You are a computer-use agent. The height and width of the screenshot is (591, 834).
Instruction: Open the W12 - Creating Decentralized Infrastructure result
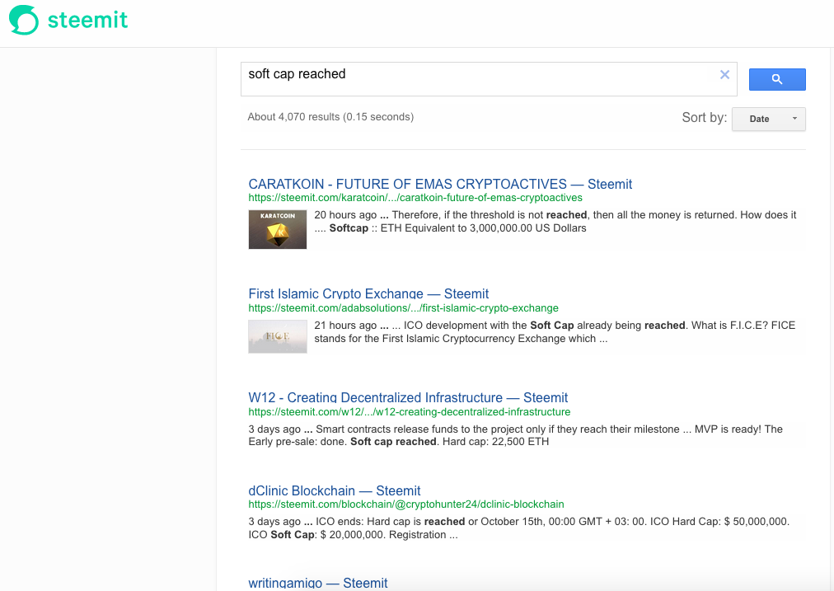[408, 397]
